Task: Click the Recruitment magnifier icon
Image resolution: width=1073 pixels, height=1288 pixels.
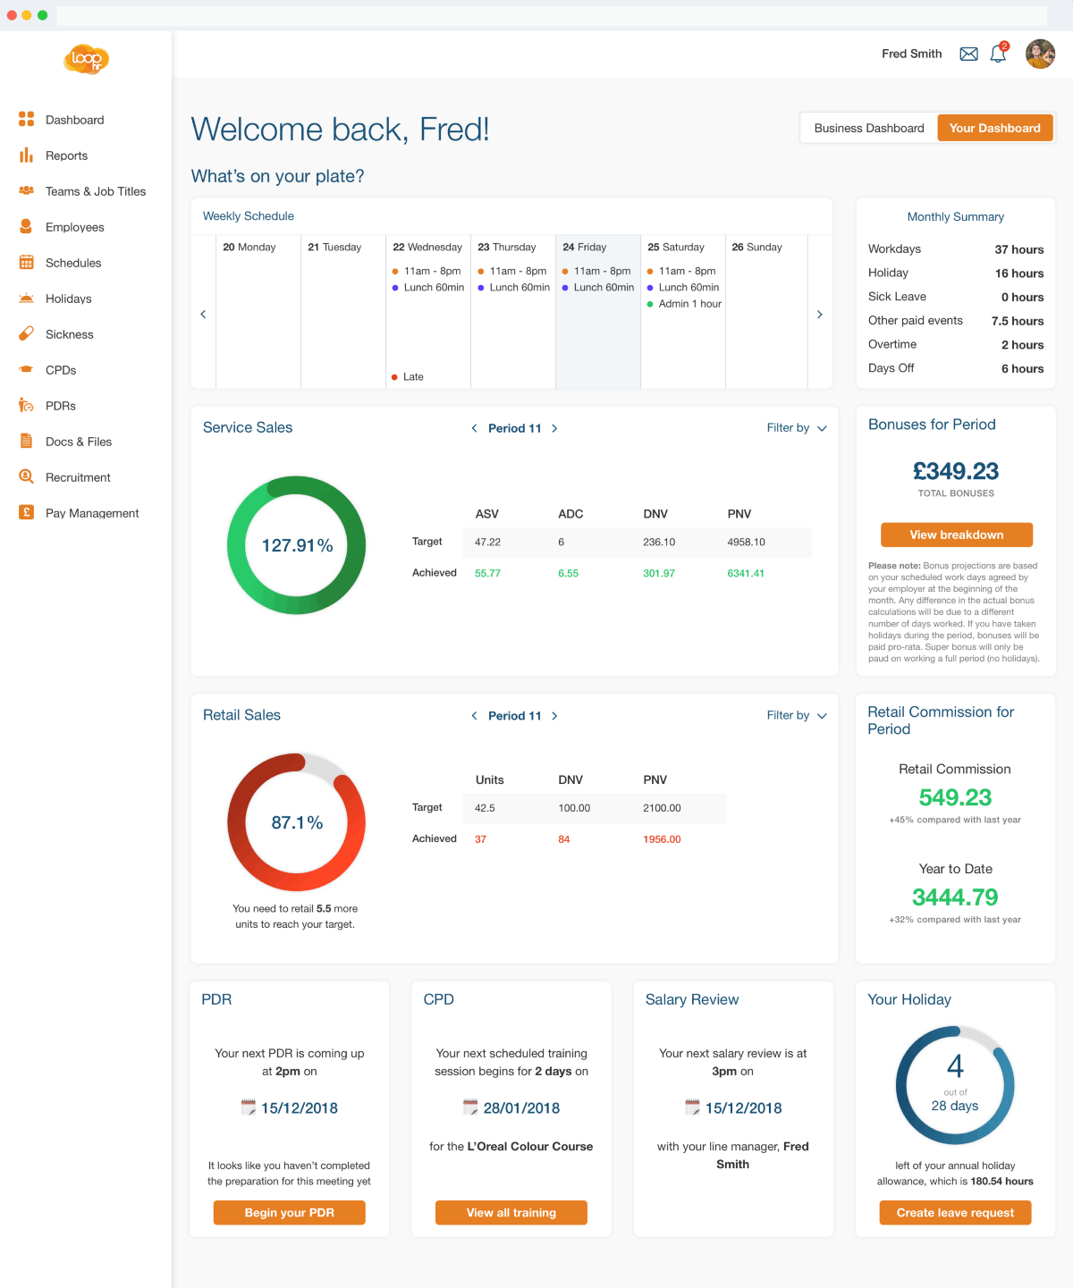Action: coord(26,477)
